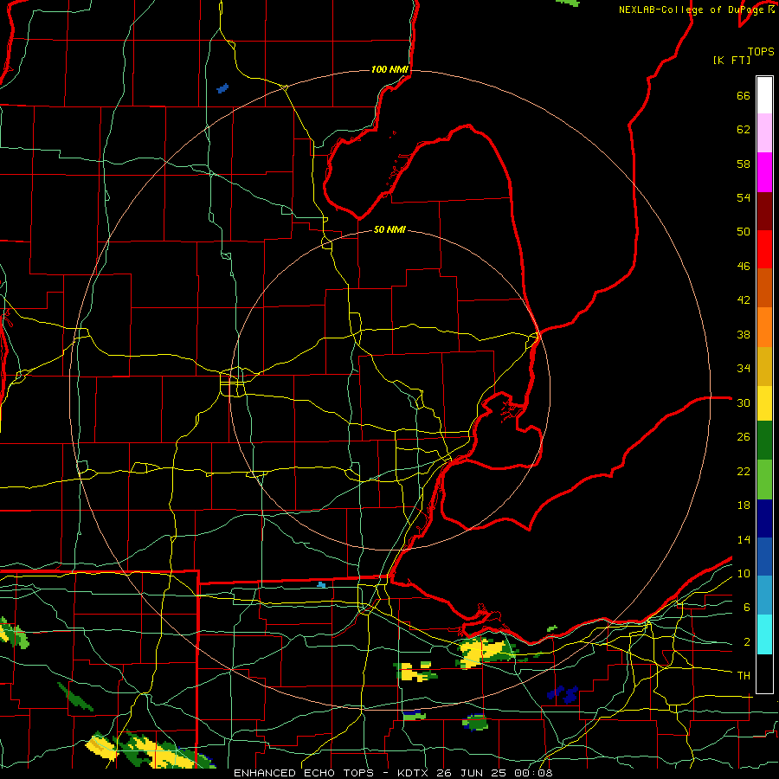The width and height of the screenshot is (779, 779).
Task: Click the legend value 54
Action: point(744,197)
